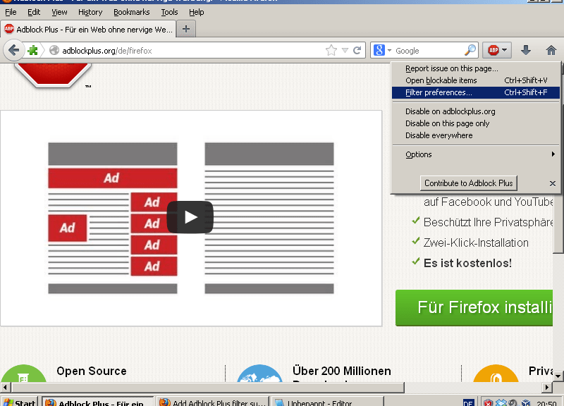564x406 pixels.
Task: Click the search magnifier icon
Action: click(x=470, y=50)
